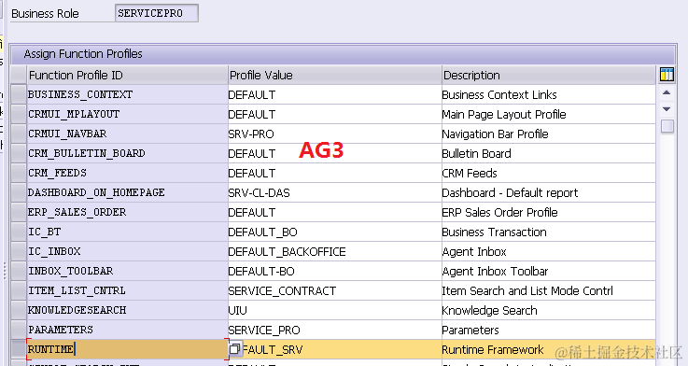This screenshot has height=366, width=688.
Task: Click DEFAULT_BACKOFFICE profile value cell
Action: click(x=335, y=251)
